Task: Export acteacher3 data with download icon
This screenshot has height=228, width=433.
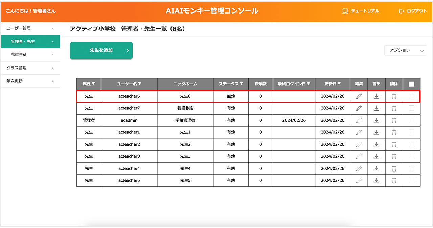Action: 377,156
